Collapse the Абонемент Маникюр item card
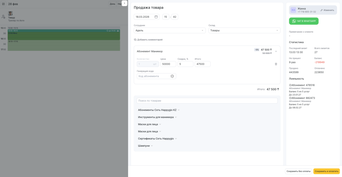The image size is (342, 177). click(276, 51)
